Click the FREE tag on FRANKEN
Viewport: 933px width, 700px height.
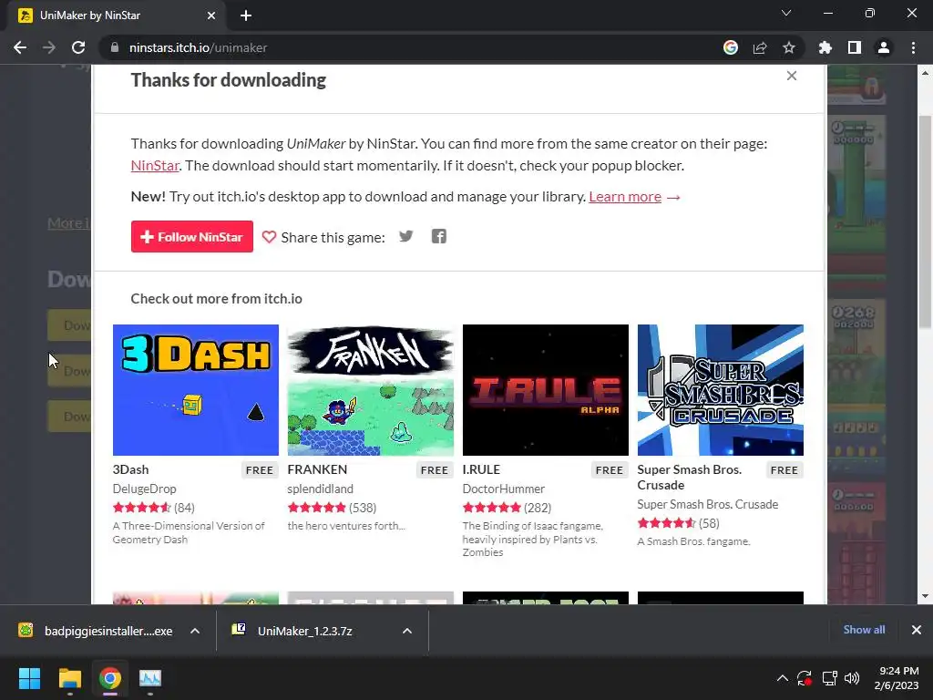pos(435,470)
